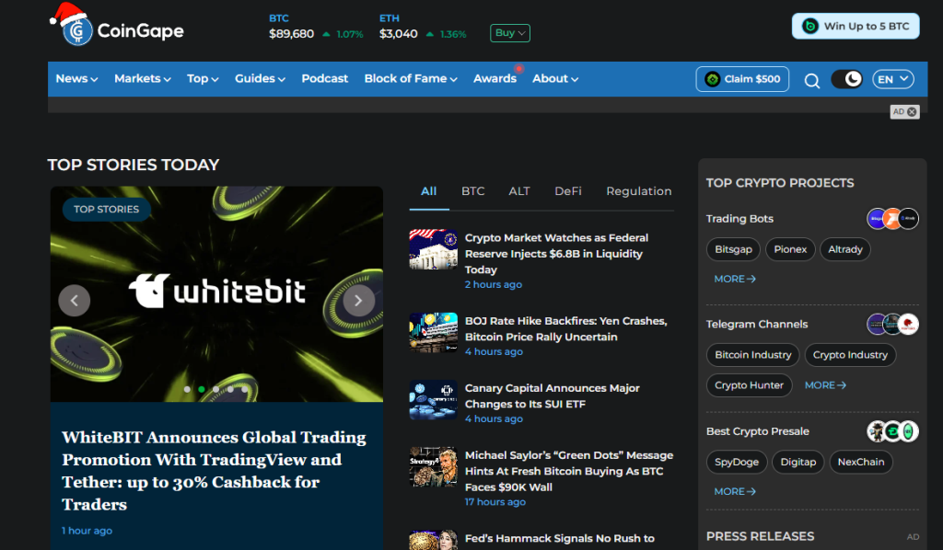Expand the News menu
Screen dimensions: 943x550
pyautogui.click(x=76, y=79)
